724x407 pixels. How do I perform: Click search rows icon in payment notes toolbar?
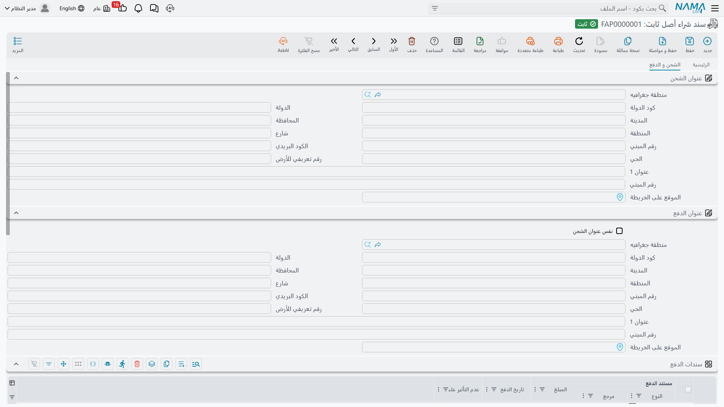(x=196, y=364)
